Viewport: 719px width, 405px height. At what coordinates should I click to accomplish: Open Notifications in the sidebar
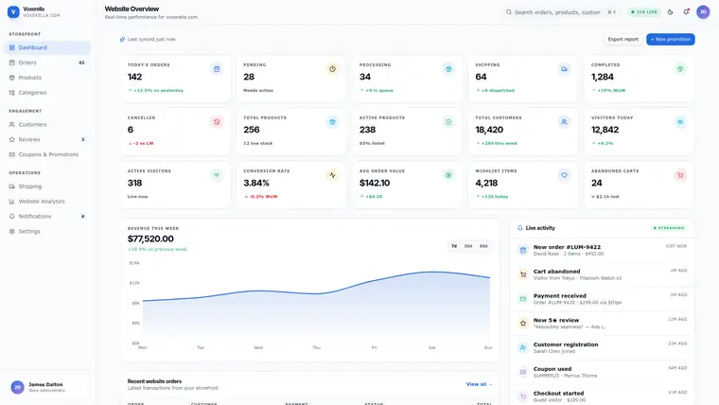[x=47, y=217]
